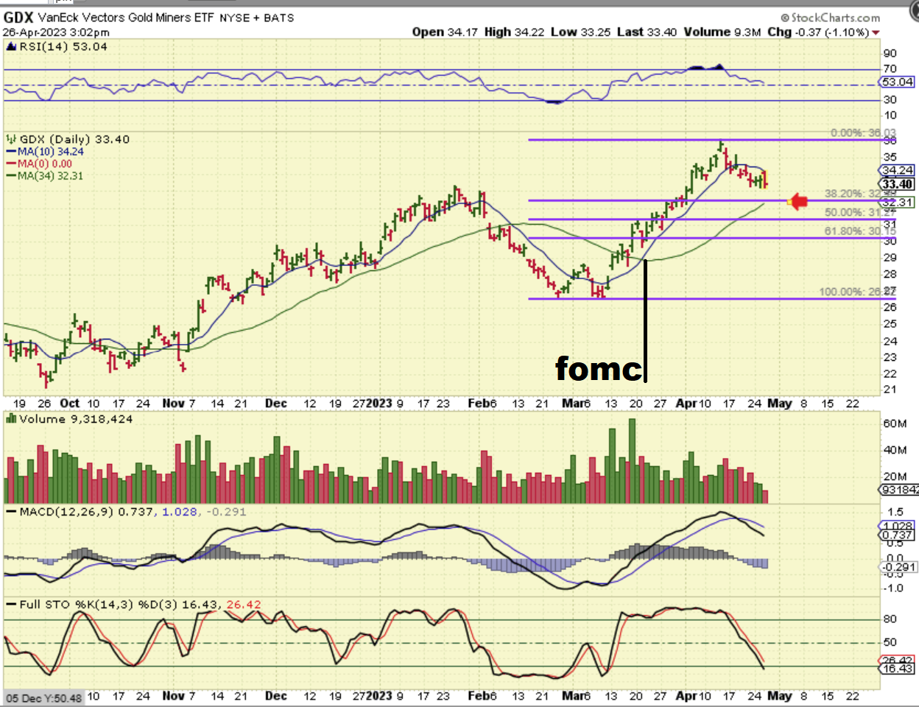Click the Mar6 label on the bottom date axis

(576, 695)
